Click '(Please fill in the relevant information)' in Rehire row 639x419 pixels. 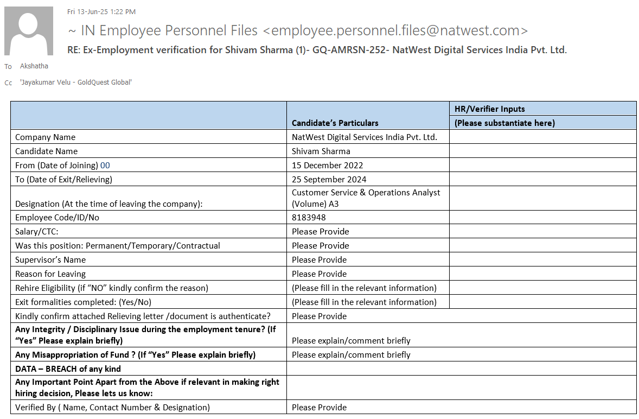(x=364, y=288)
